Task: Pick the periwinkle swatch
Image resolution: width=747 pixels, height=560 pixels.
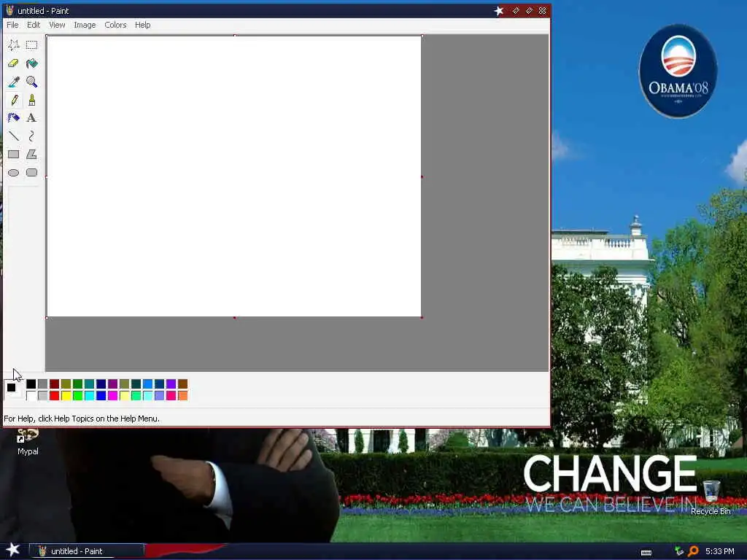Action: click(159, 396)
